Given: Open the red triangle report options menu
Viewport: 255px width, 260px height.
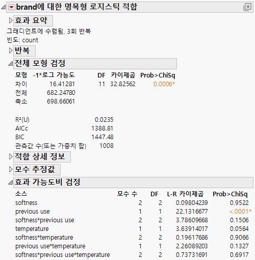Looking at the screenshot, I should point(12,7).
